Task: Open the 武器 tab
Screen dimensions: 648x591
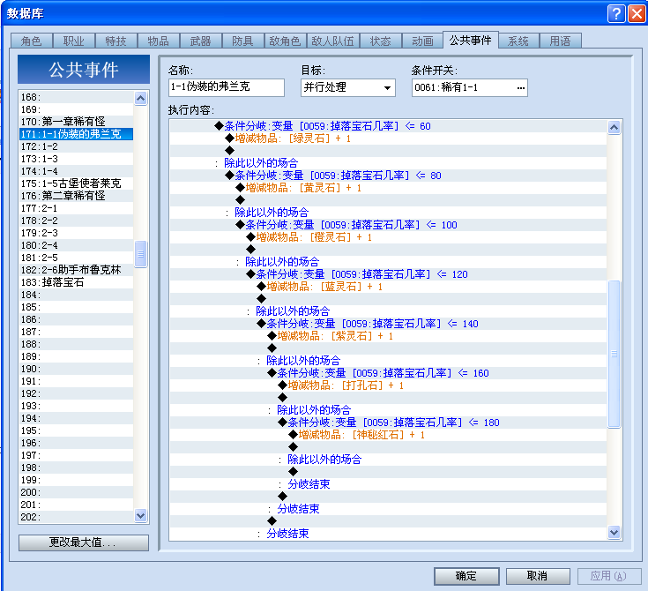Action: pyautogui.click(x=200, y=41)
